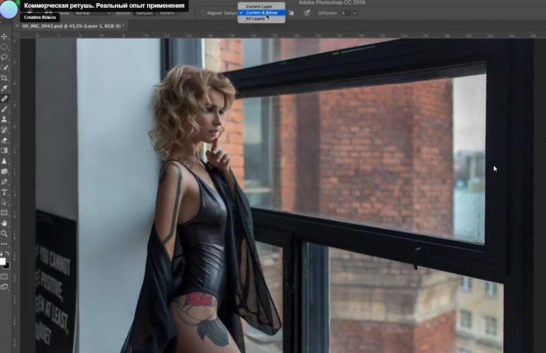
Task: Toggle Quick Mask mode icon
Action: coord(4,277)
